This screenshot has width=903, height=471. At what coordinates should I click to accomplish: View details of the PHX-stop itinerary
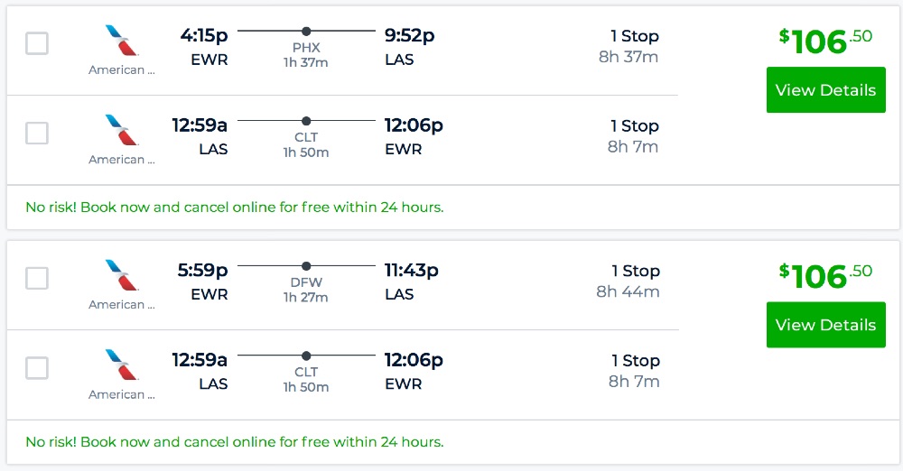(x=825, y=90)
